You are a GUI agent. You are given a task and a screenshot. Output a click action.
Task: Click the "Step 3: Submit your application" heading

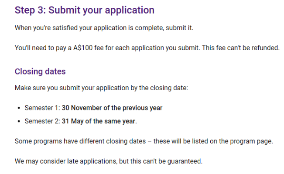pyautogui.click(x=84, y=10)
